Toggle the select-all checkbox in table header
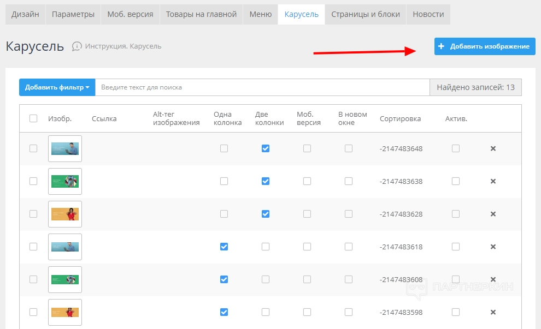 [x=33, y=118]
